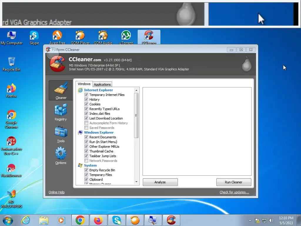
Task: Switch to the Windows tab
Action: pos(84,84)
